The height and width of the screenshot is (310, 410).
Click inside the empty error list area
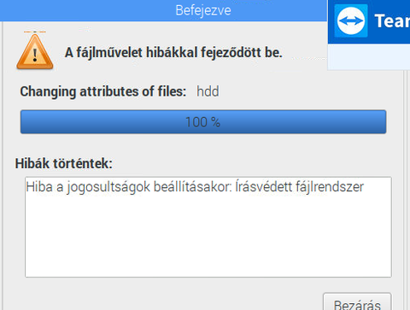[208, 237]
